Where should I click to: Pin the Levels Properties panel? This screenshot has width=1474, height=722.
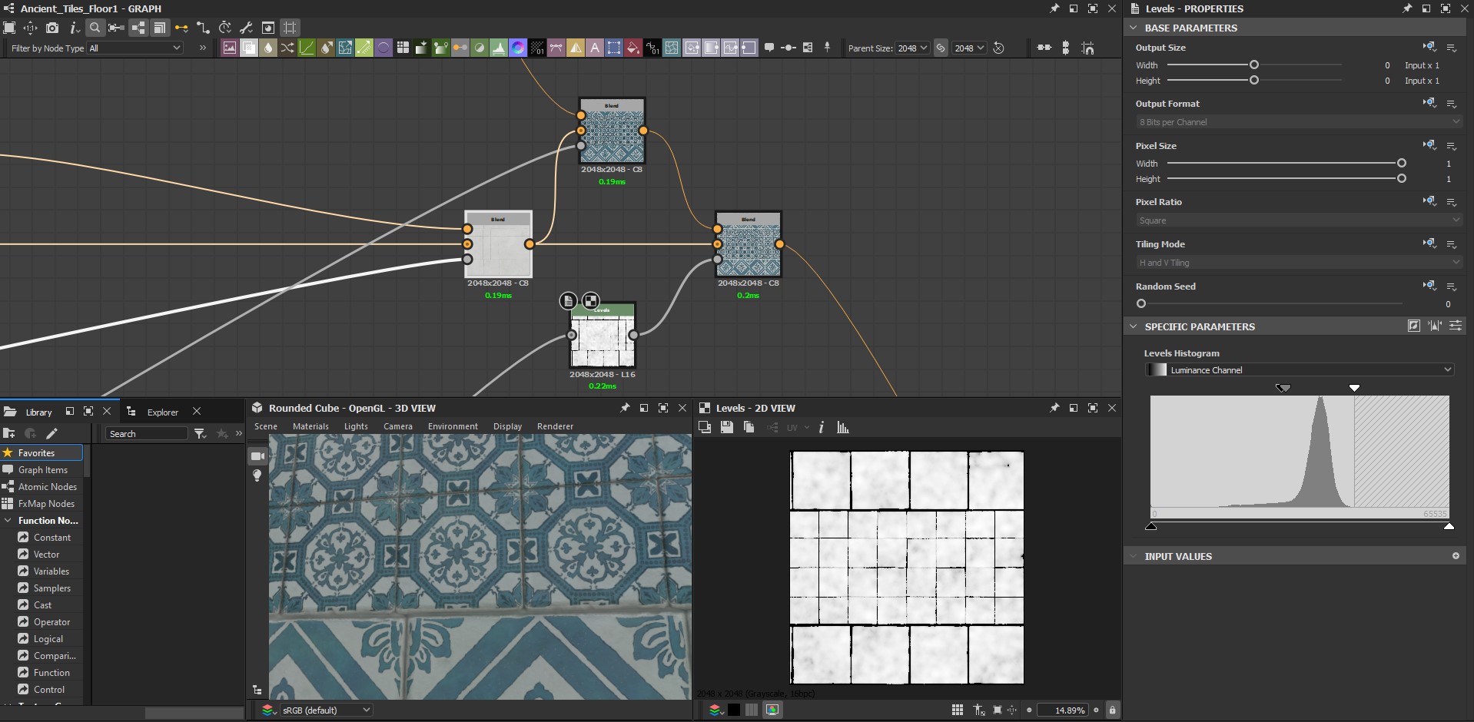pyautogui.click(x=1406, y=8)
